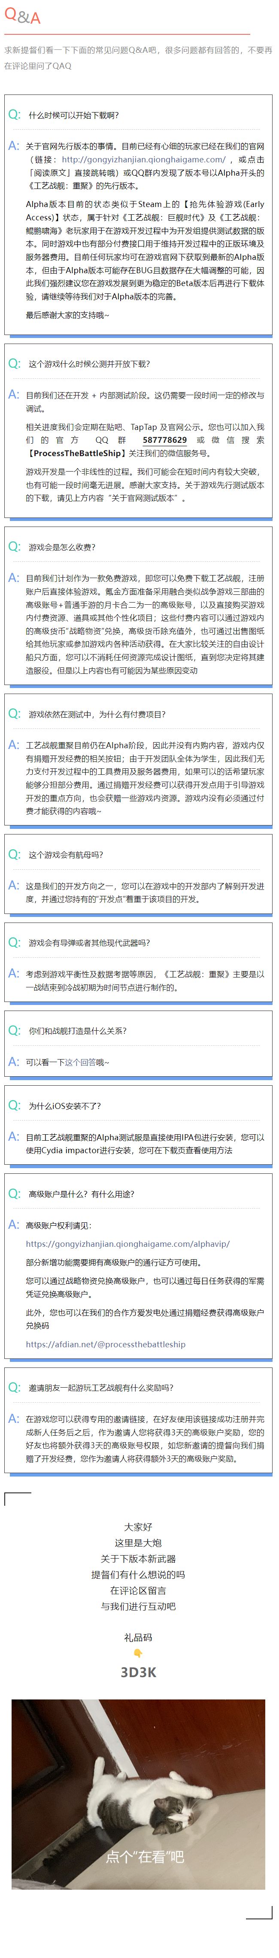The image size is (279, 1958).
Task: Click the Q icon beside "游戏会是怎么收费?"
Action: (x=14, y=546)
